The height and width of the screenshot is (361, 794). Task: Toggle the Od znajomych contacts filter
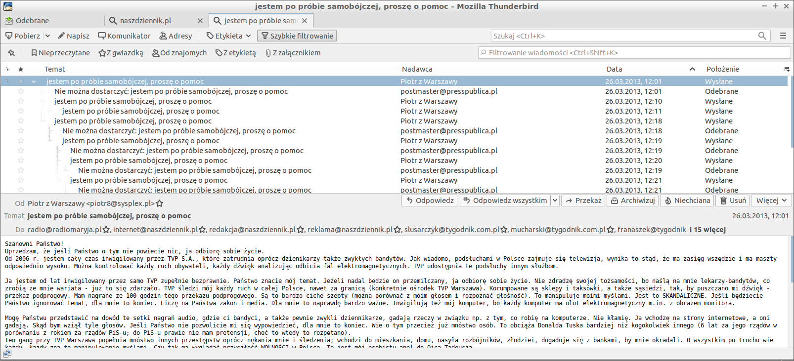[179, 53]
